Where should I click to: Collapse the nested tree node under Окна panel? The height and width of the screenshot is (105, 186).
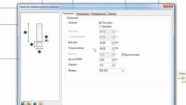point(183,82)
